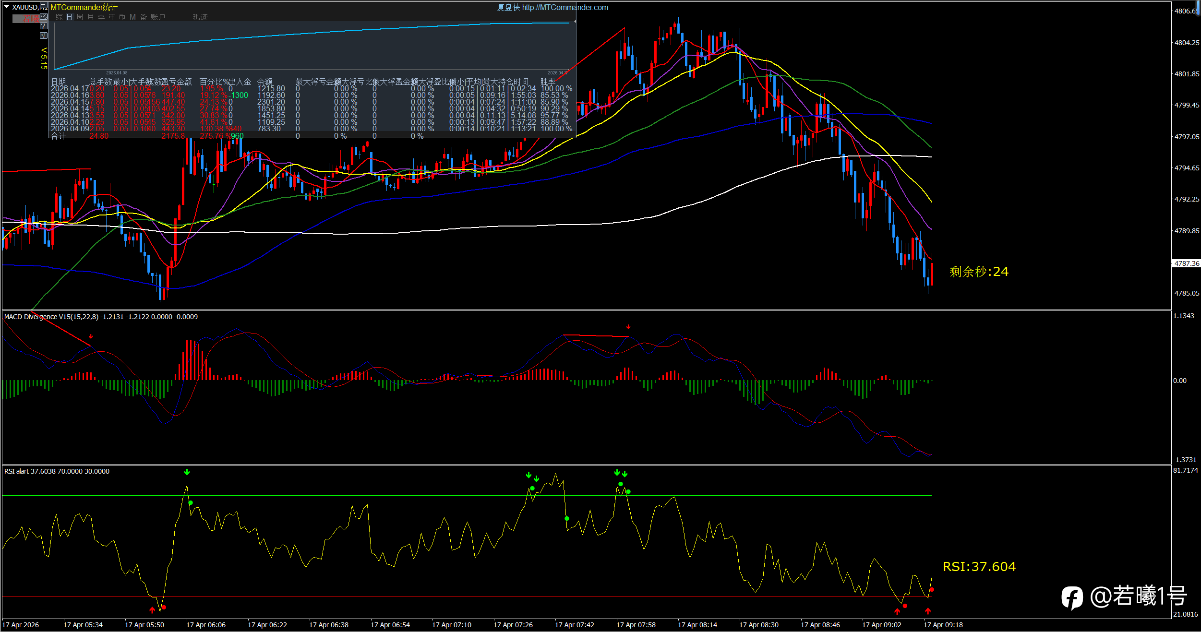Open the 轨迹 trajectory tab
Screen dimensions: 1201x632
(200, 17)
